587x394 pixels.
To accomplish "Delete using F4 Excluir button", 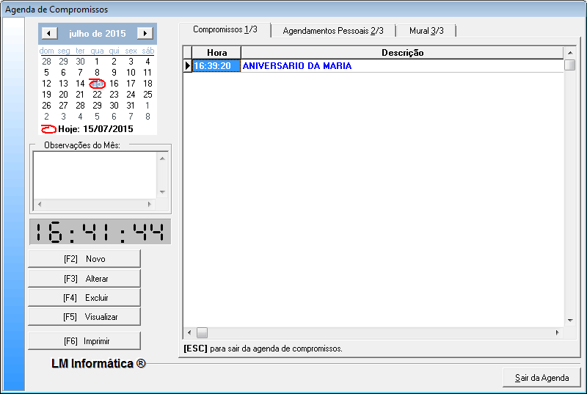I will tap(84, 298).
